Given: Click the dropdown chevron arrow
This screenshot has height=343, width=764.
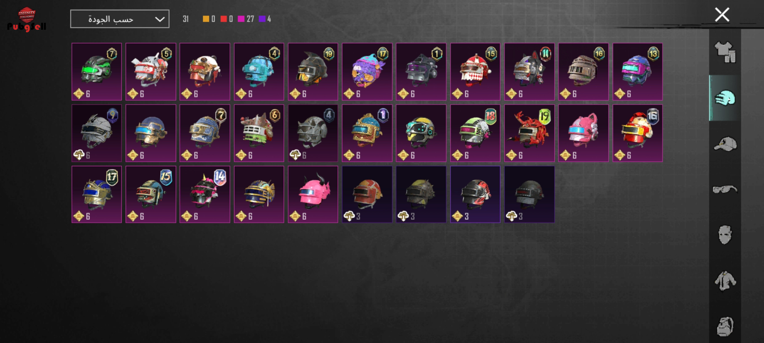Looking at the screenshot, I should [x=159, y=19].
